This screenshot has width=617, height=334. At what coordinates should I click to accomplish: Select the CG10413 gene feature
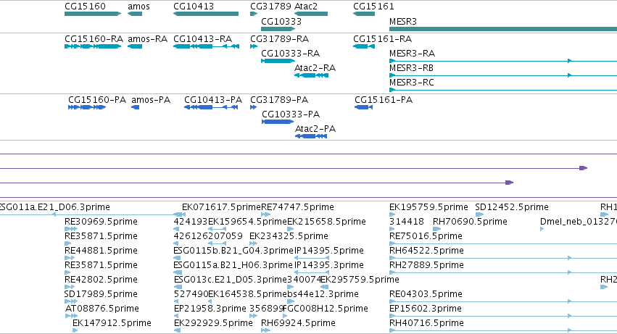click(206, 14)
